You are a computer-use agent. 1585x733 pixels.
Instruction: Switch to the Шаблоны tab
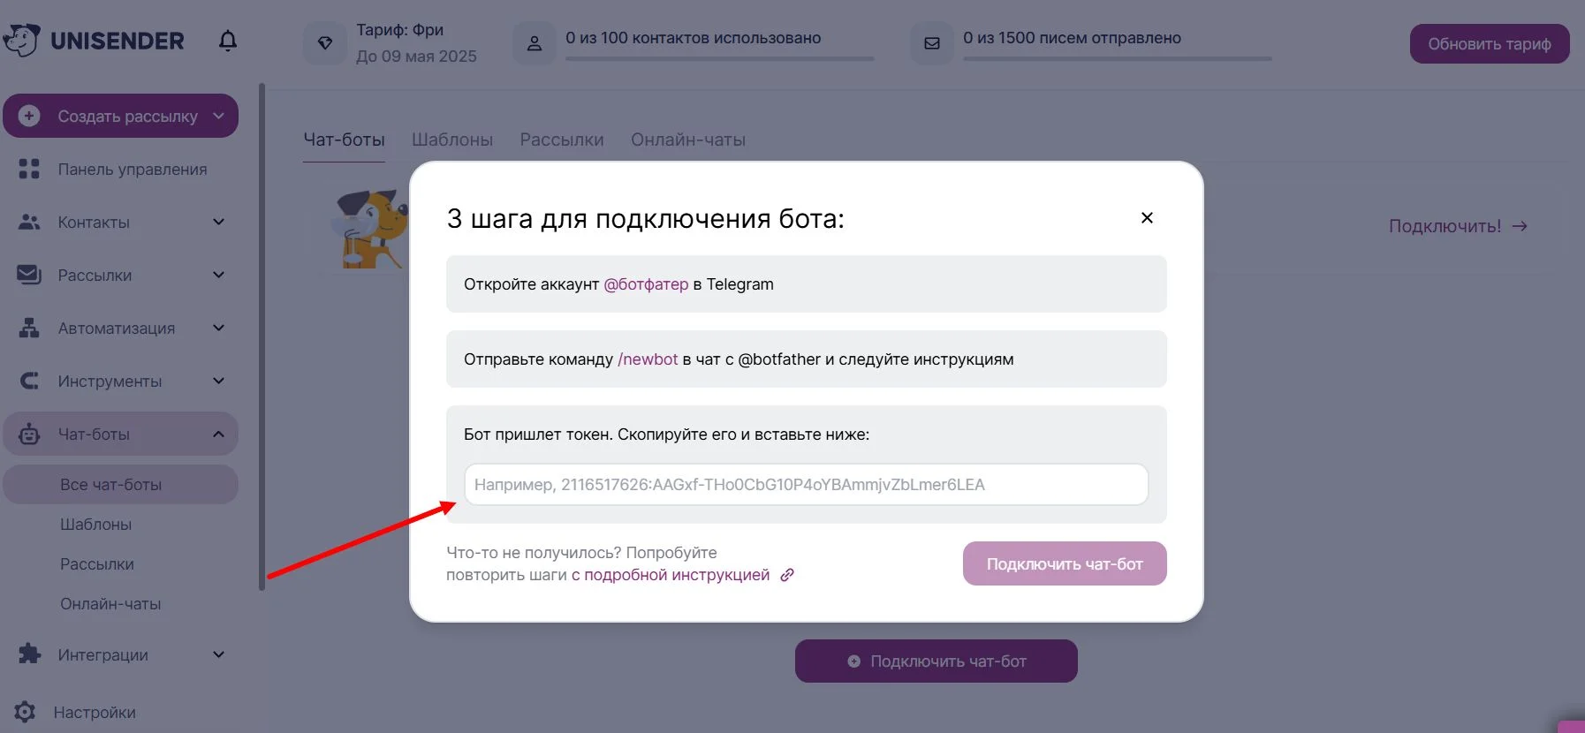point(452,140)
